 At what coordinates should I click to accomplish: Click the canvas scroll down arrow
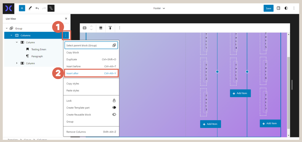(x=288, y=135)
